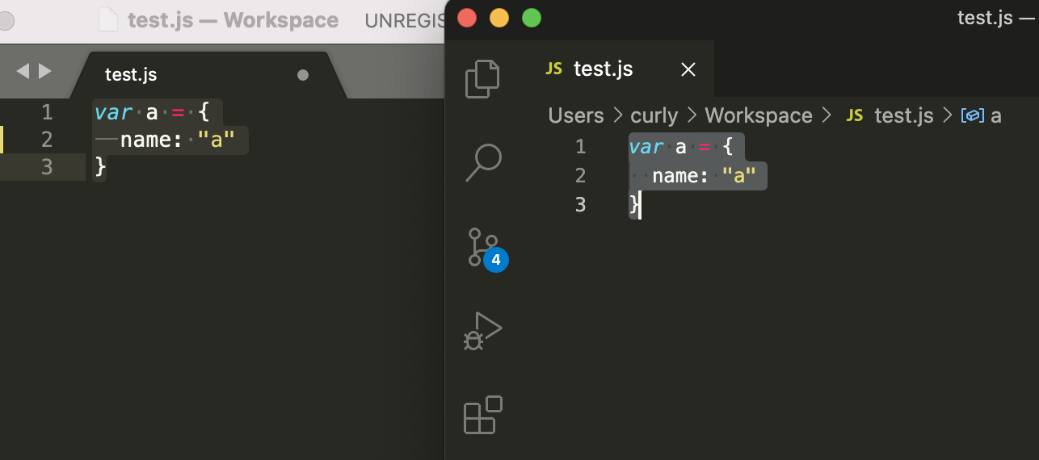Go to previous tab arrow in Sublime Text
Image resolution: width=1039 pixels, height=460 pixels.
coord(23,71)
